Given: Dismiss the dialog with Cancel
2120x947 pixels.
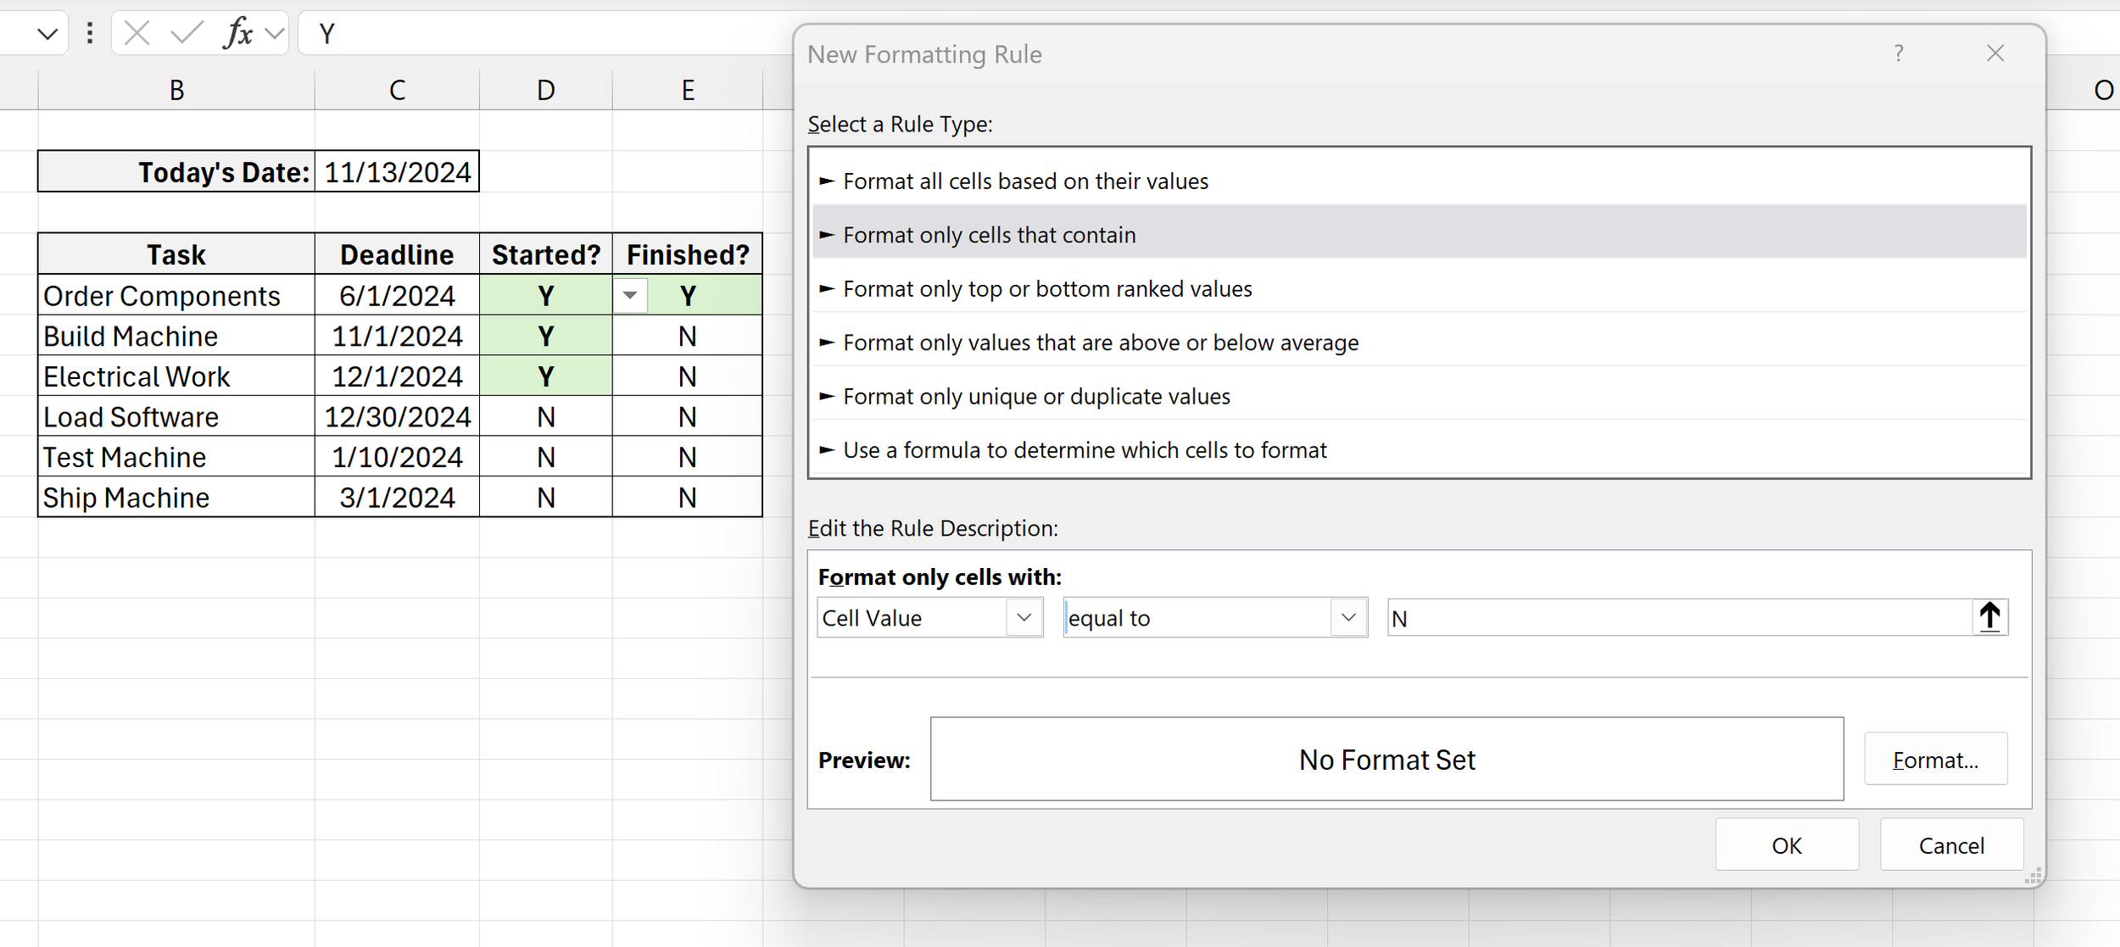Looking at the screenshot, I should click(1950, 844).
